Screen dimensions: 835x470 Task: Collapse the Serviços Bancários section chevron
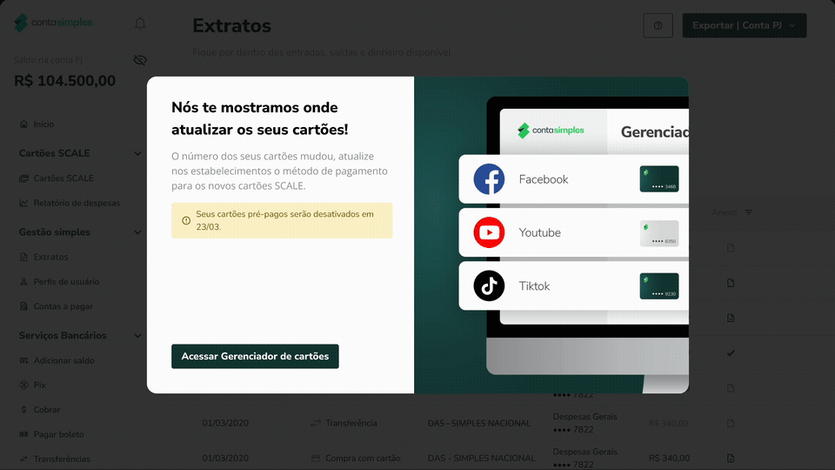pos(137,336)
